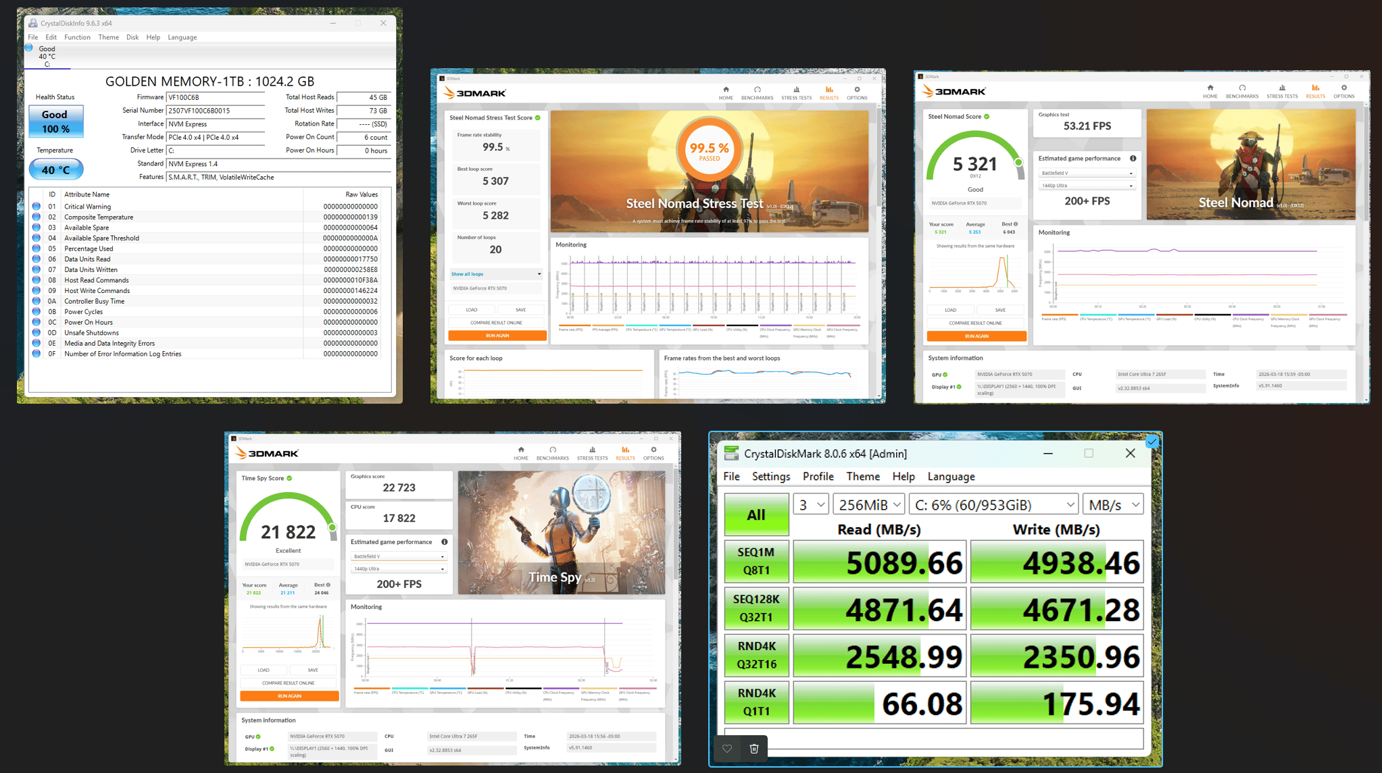The height and width of the screenshot is (773, 1382).
Task: Click Results icon in the Time Spy window
Action: pyautogui.click(x=625, y=453)
